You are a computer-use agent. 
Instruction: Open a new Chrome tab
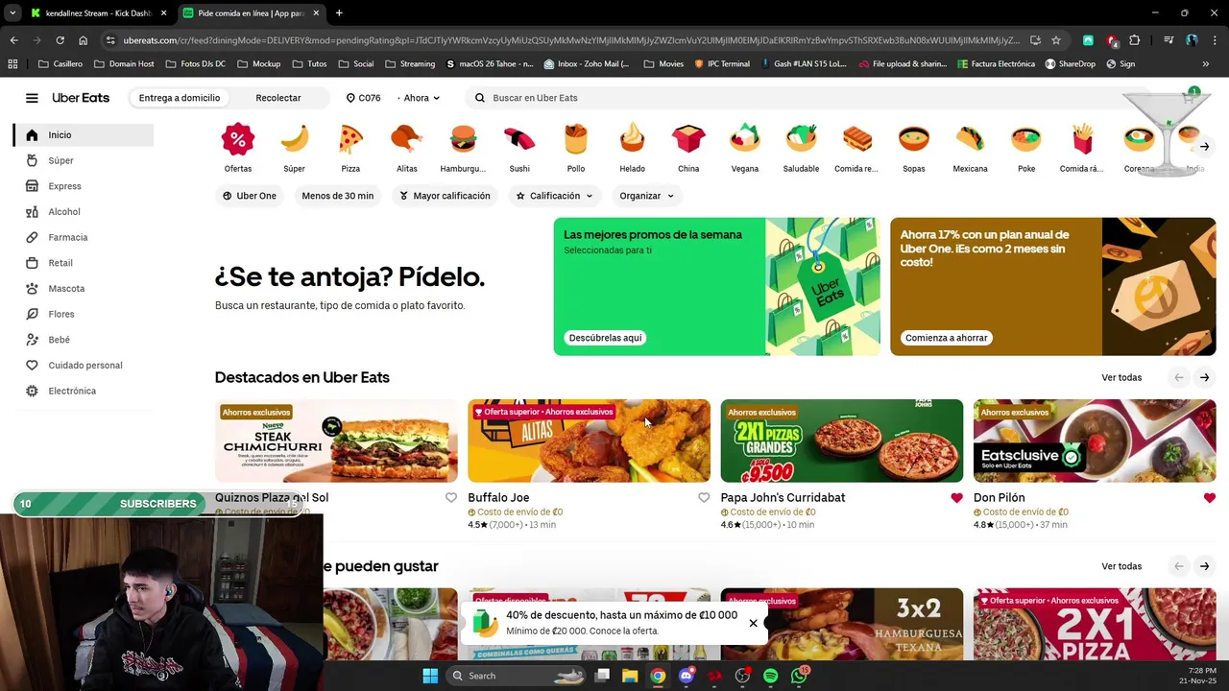click(x=339, y=12)
